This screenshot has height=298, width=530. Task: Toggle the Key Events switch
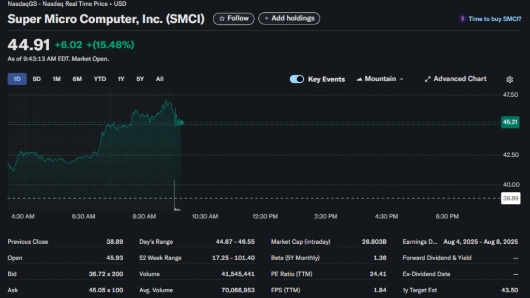pos(297,79)
